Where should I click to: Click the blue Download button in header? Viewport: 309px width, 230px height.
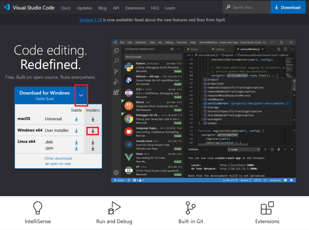pyautogui.click(x=288, y=8)
